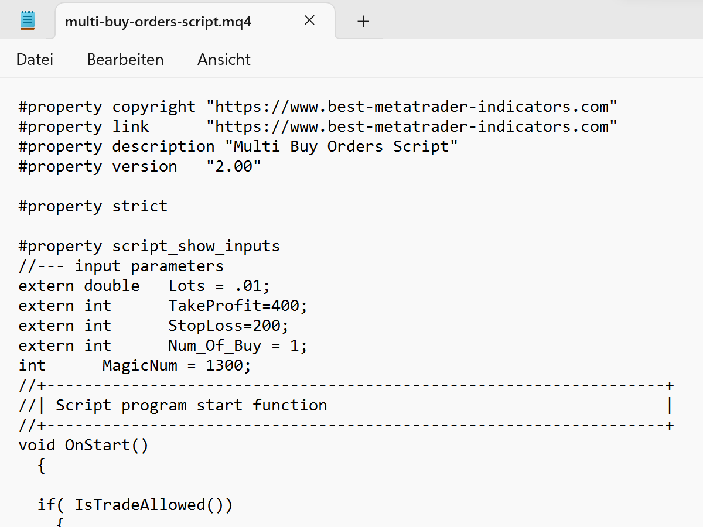This screenshot has height=527, width=703.
Task: Click the StopLoss=200 value
Action: [227, 325]
